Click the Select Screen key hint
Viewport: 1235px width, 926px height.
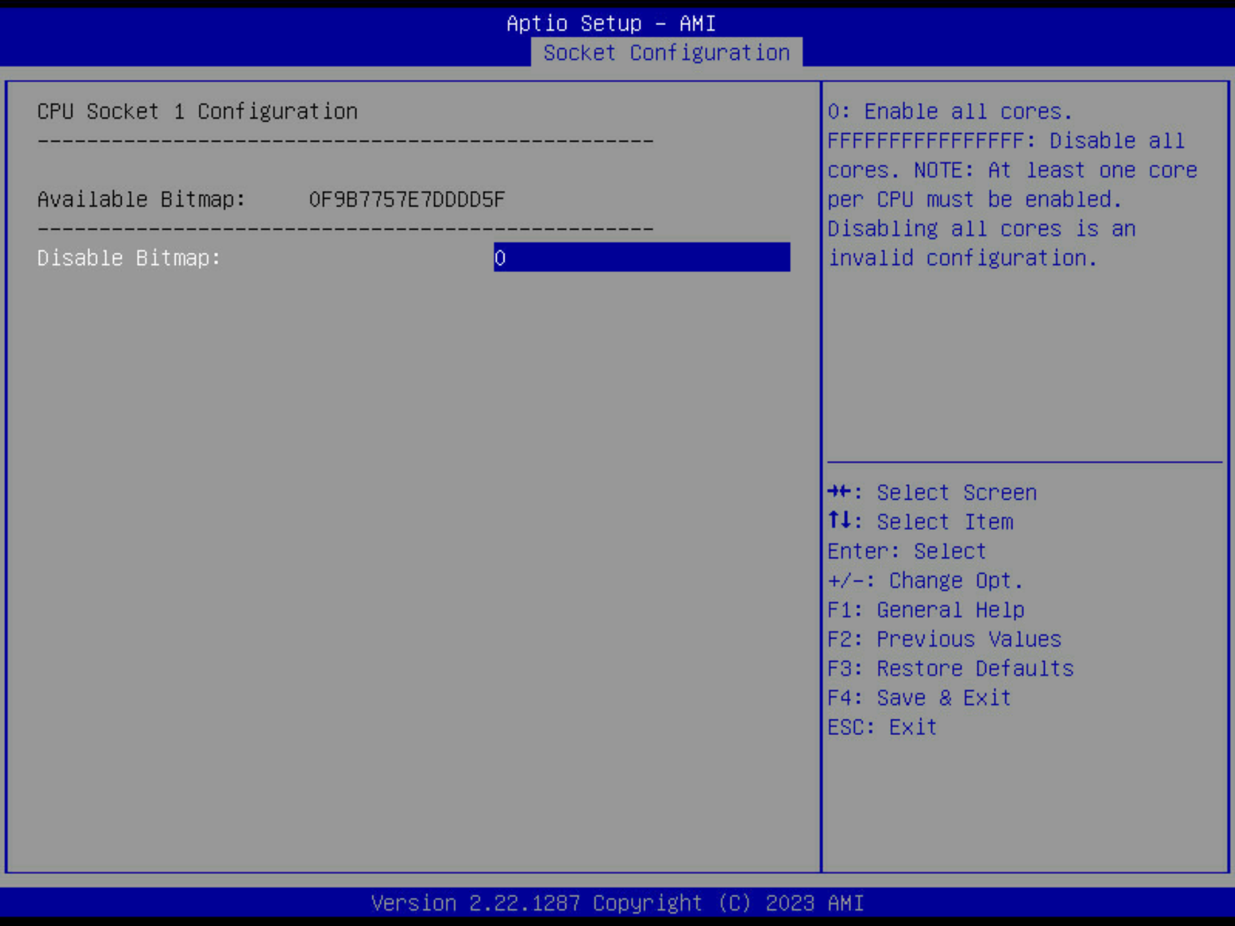point(932,493)
